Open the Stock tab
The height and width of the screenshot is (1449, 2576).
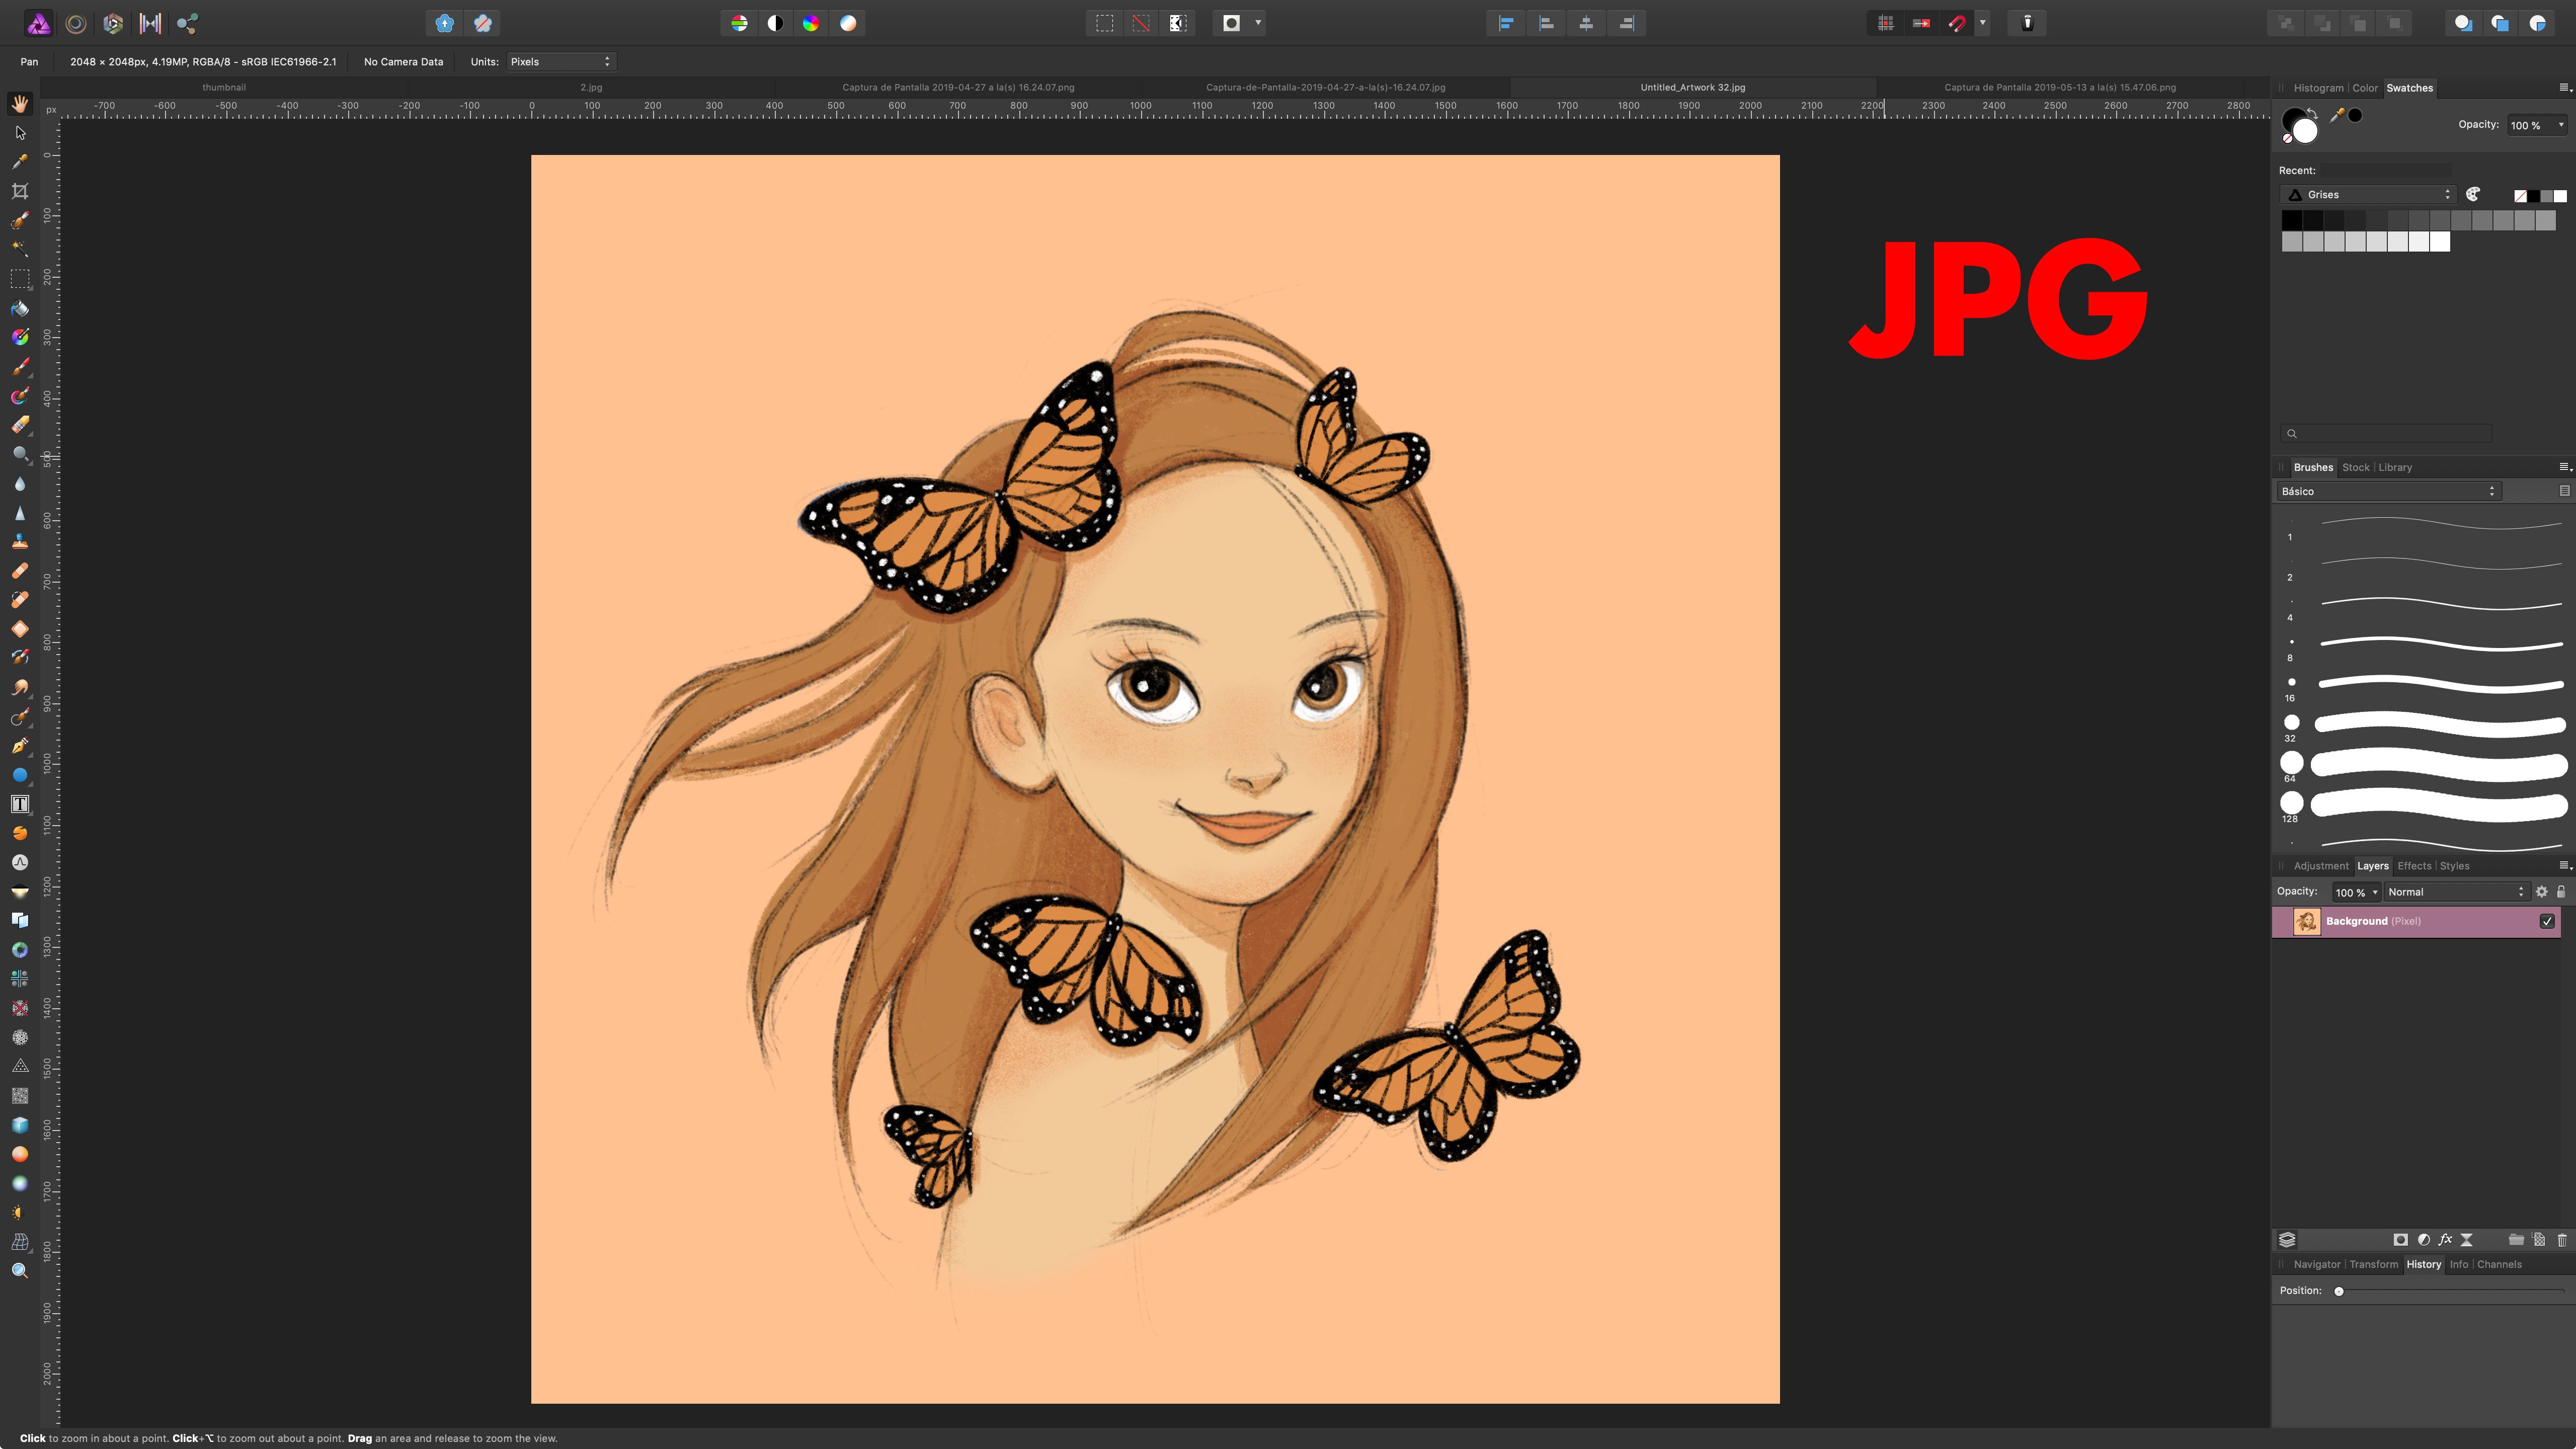(x=2355, y=467)
